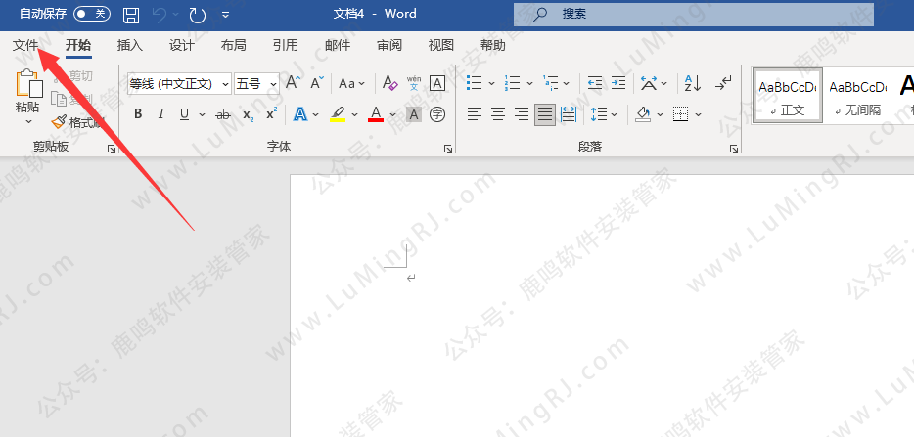Click the Center alignment icon
This screenshot has height=437, width=914.
click(x=498, y=114)
